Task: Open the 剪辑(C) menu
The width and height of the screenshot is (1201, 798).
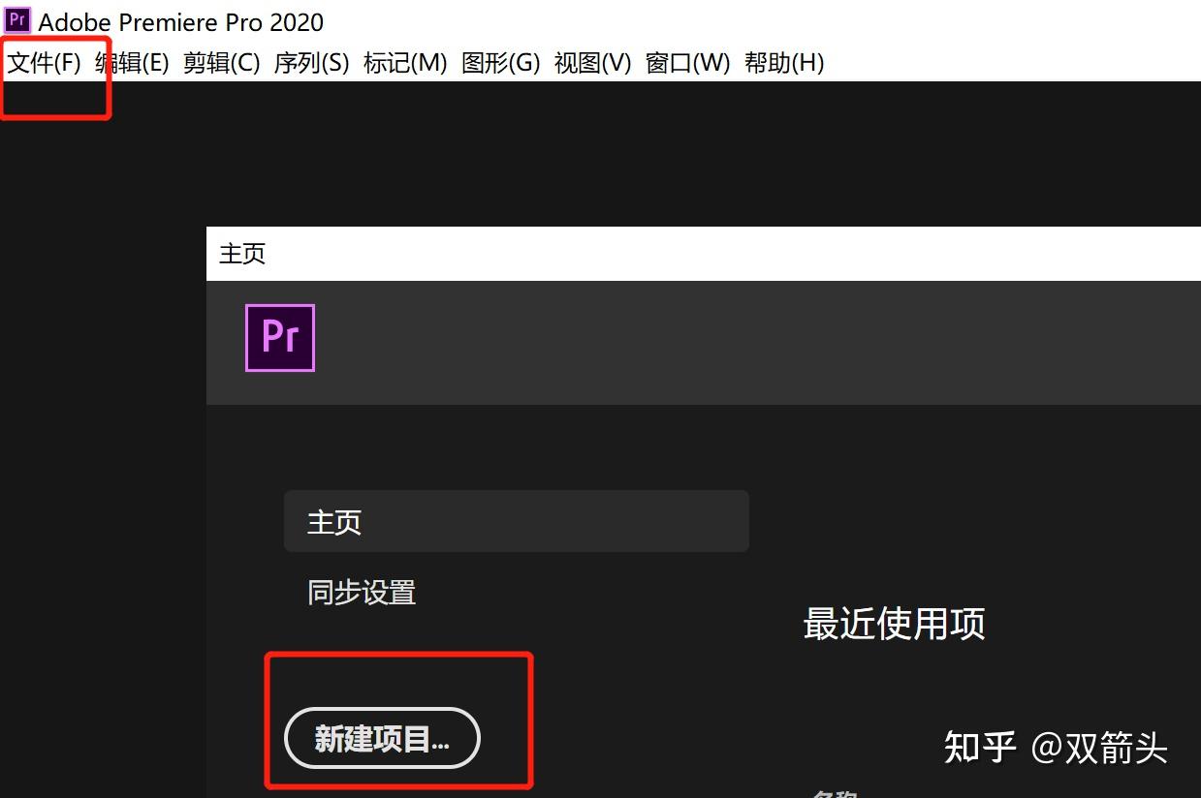Action: point(221,62)
